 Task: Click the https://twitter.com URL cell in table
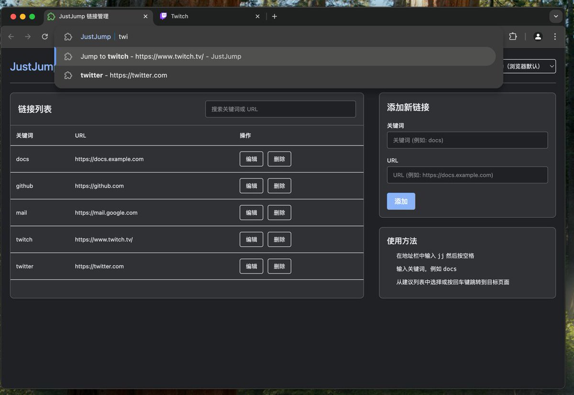[x=99, y=266]
